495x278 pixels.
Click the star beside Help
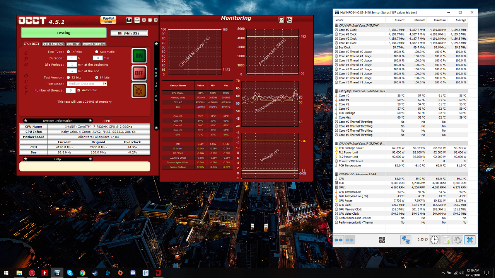pos(26,159)
